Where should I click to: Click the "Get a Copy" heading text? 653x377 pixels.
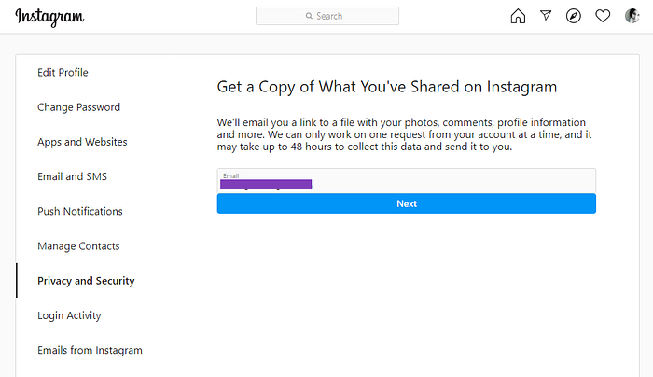(x=387, y=87)
